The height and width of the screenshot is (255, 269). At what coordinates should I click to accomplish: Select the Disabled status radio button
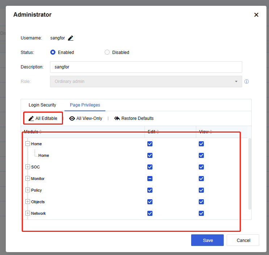[107, 52]
